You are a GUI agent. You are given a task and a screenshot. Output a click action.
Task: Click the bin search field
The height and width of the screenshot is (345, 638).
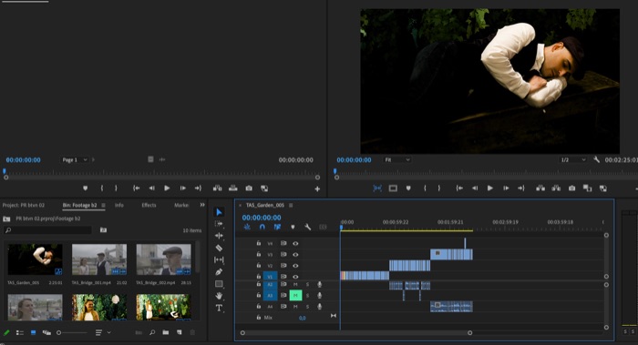(48, 230)
